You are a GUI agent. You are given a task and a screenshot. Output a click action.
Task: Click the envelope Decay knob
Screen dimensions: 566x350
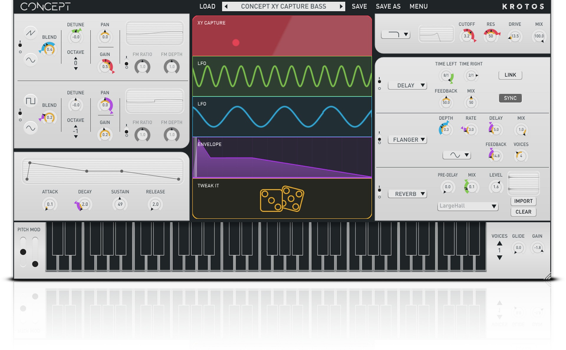tap(85, 204)
